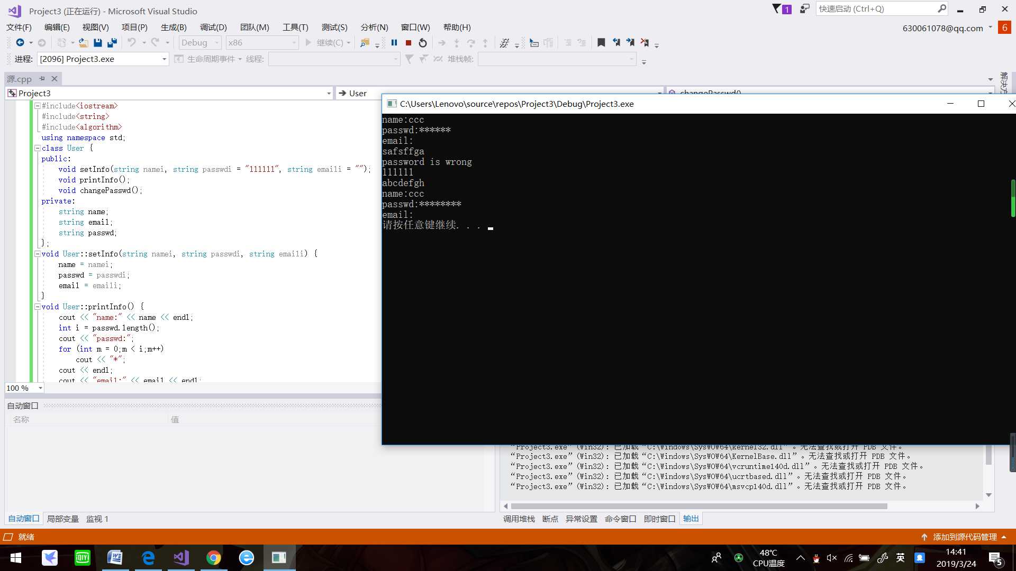Toggle the bookmark icon in toolbar
Image resolution: width=1016 pixels, height=571 pixels.
click(x=601, y=43)
